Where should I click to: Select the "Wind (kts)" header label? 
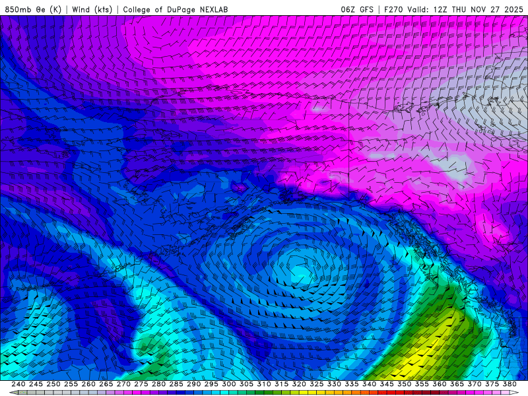point(92,9)
